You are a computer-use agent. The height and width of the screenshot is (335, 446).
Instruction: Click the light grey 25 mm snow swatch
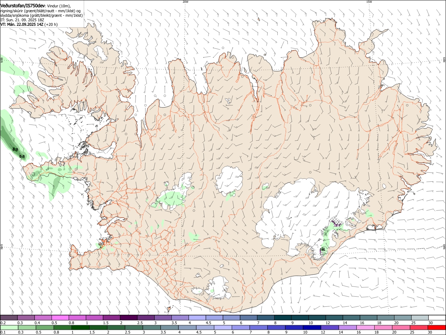pos(420,318)
